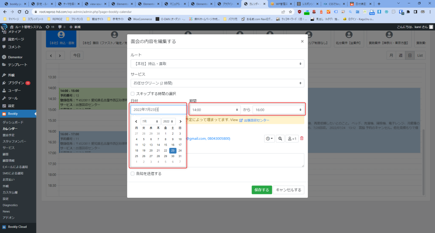Open the 16:00 end time dropdown

[278, 110]
